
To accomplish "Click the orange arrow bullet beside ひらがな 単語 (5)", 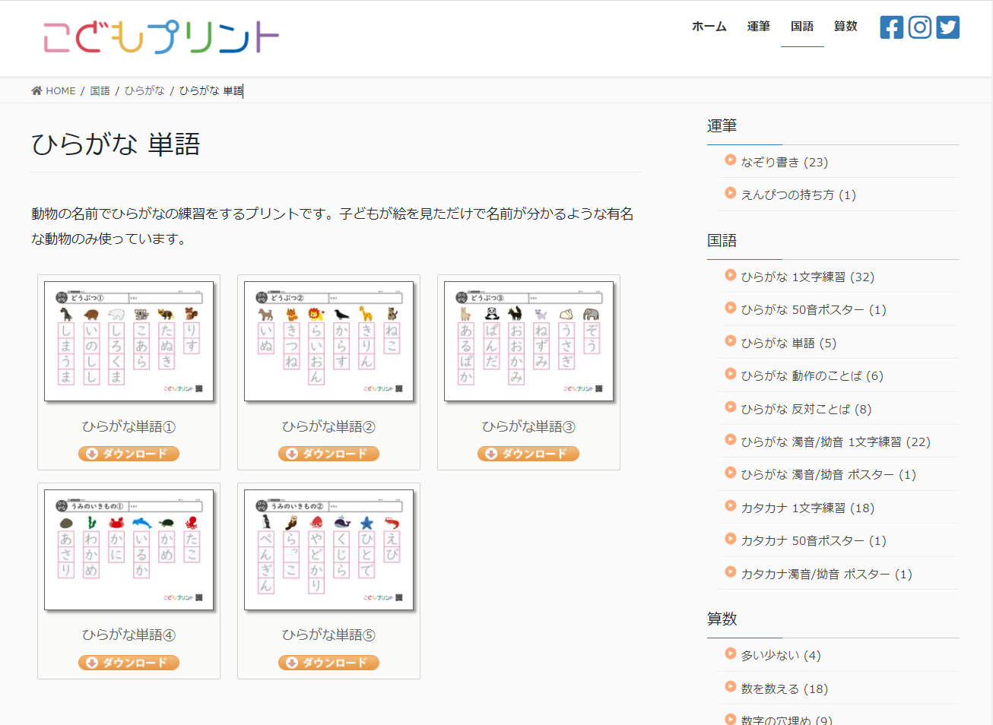I will (x=731, y=341).
